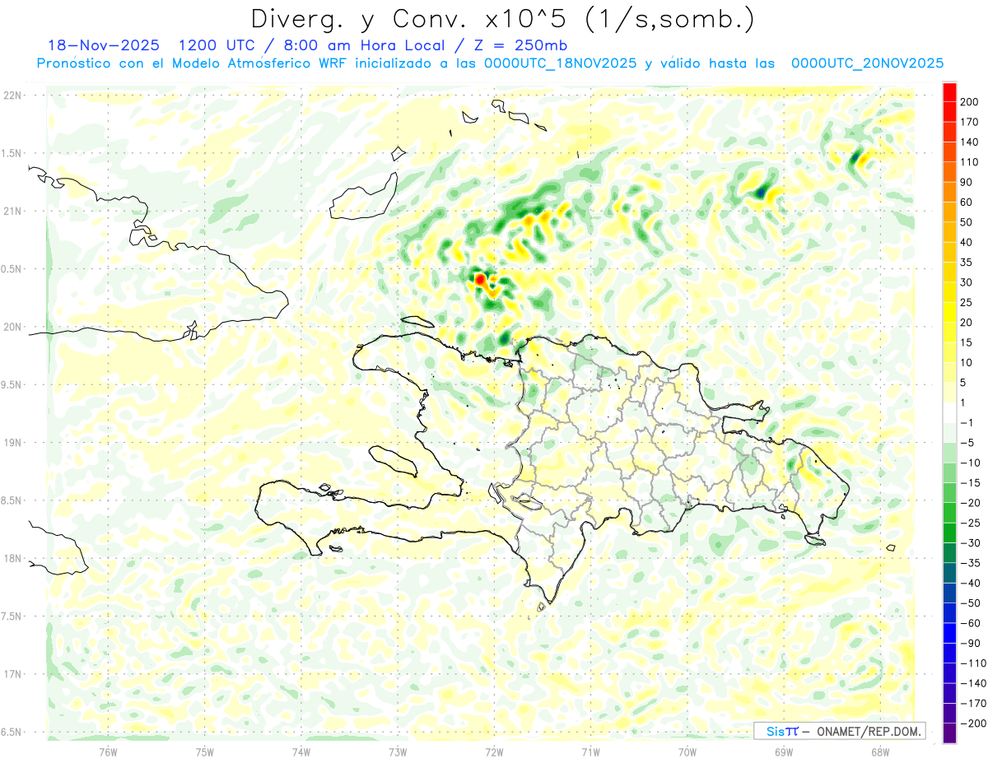Click the '-170' color bar label

click(972, 703)
